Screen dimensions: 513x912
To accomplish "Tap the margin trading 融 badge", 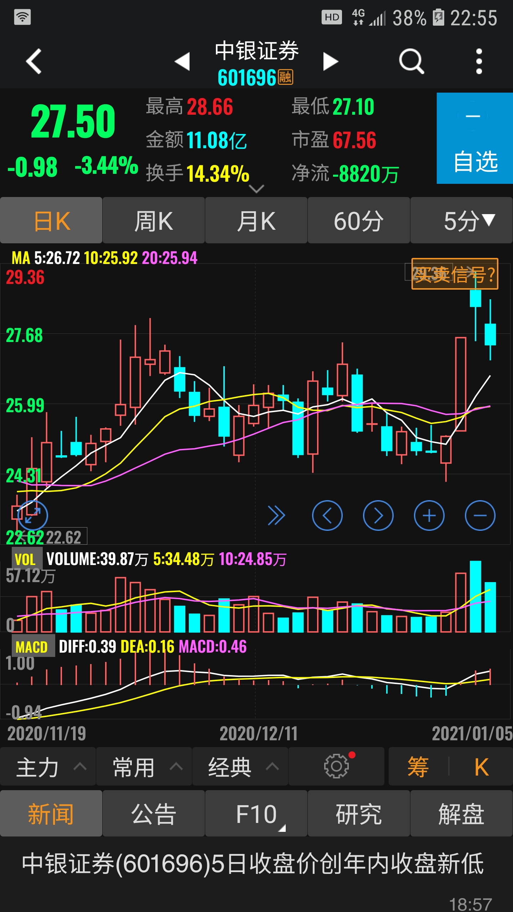I will click(x=285, y=77).
